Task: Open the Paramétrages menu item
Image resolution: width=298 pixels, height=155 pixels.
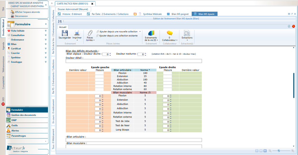Action: [x=18, y=136]
